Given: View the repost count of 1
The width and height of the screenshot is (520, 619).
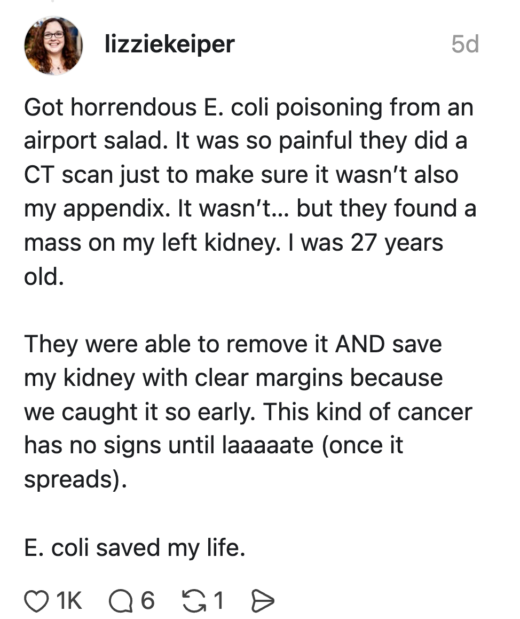Looking at the screenshot, I should tap(219, 600).
